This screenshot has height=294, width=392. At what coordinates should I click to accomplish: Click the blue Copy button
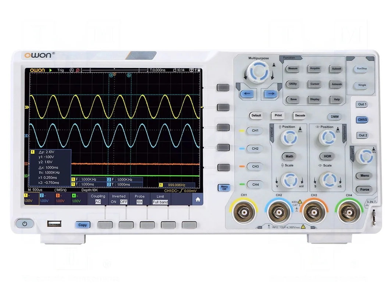(82, 225)
